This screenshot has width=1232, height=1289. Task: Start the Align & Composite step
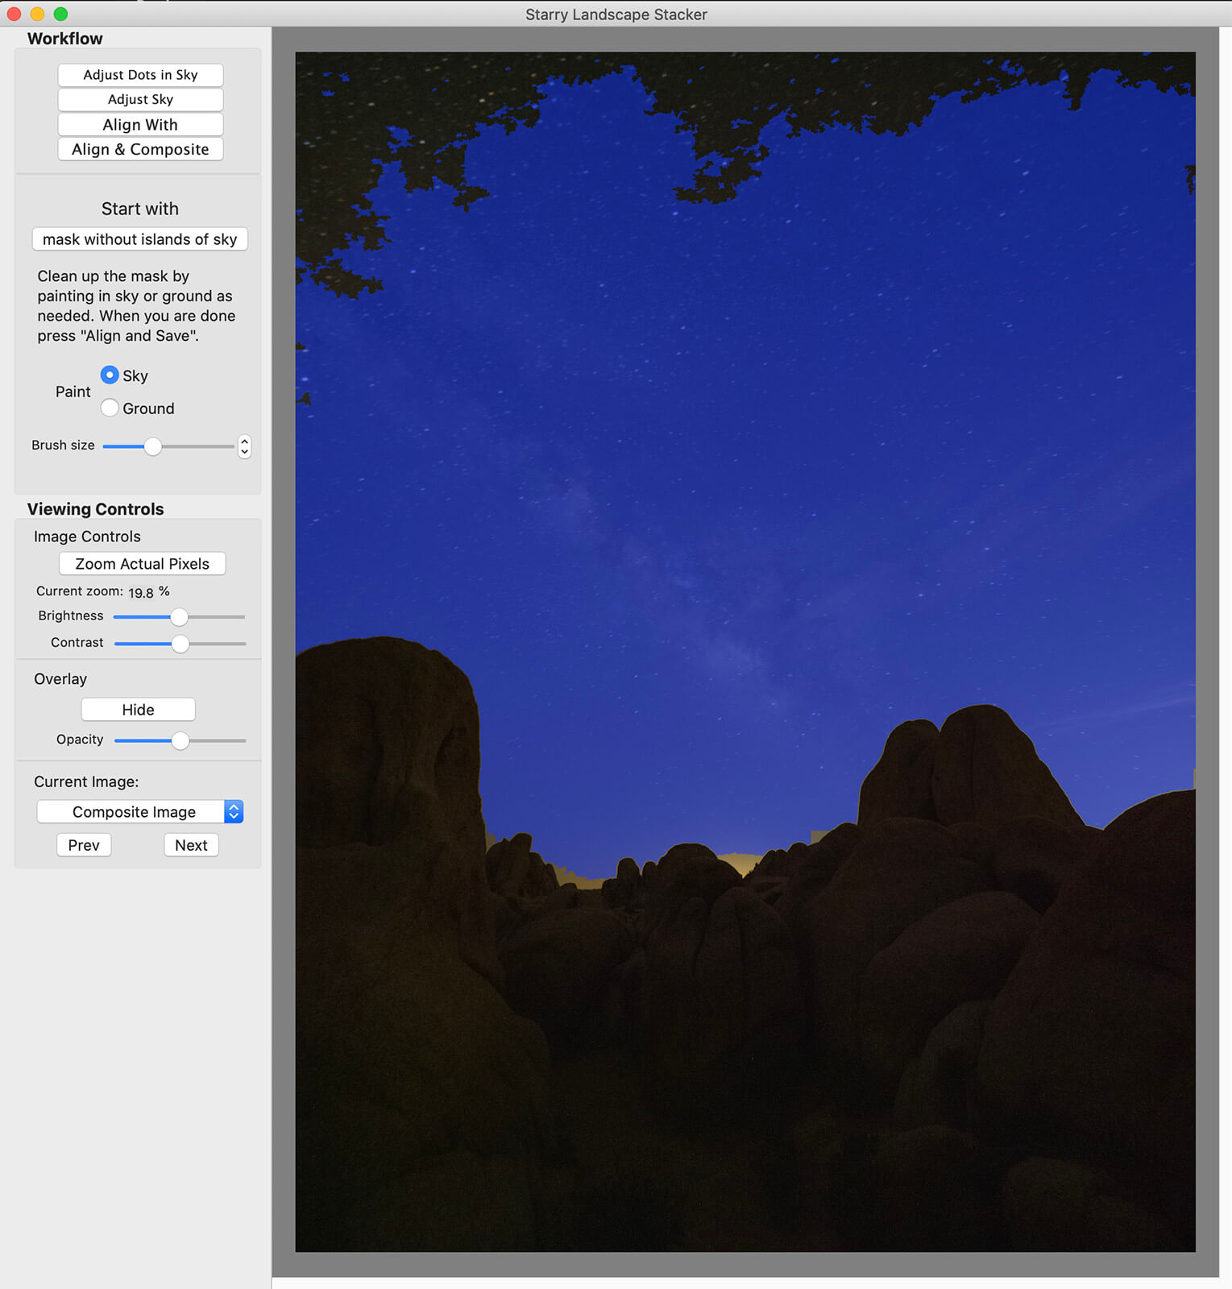140,150
